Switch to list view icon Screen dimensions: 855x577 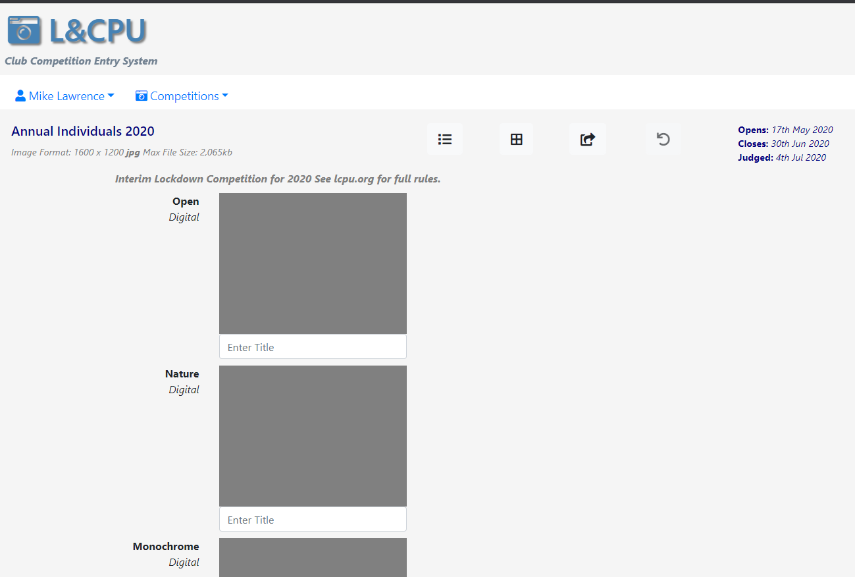click(x=445, y=140)
